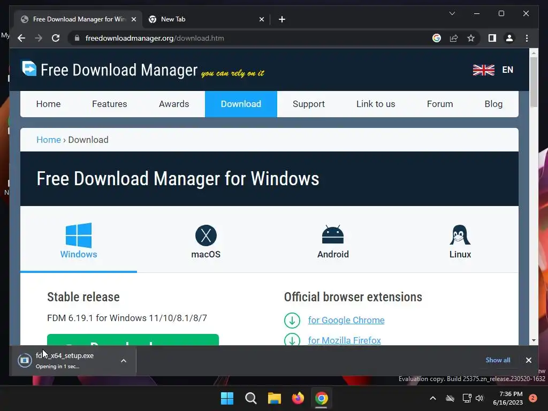
Task: Open the Chrome profile icon
Action: 509,38
